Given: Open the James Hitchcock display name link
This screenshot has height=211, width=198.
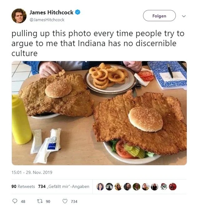Looking at the screenshot, I should point(52,12).
